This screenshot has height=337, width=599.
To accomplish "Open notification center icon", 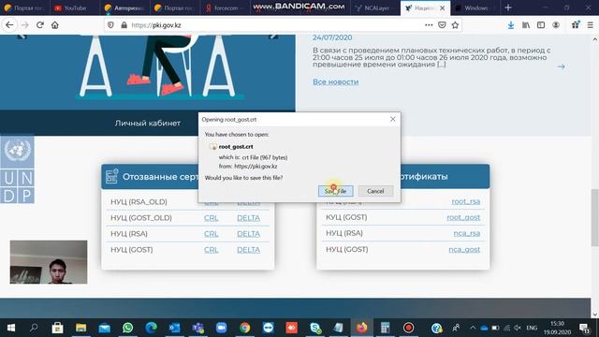I will coord(584,328).
